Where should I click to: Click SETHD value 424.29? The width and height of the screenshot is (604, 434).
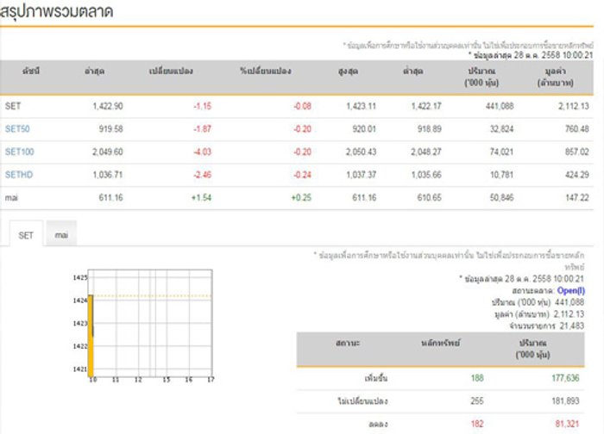pyautogui.click(x=577, y=175)
